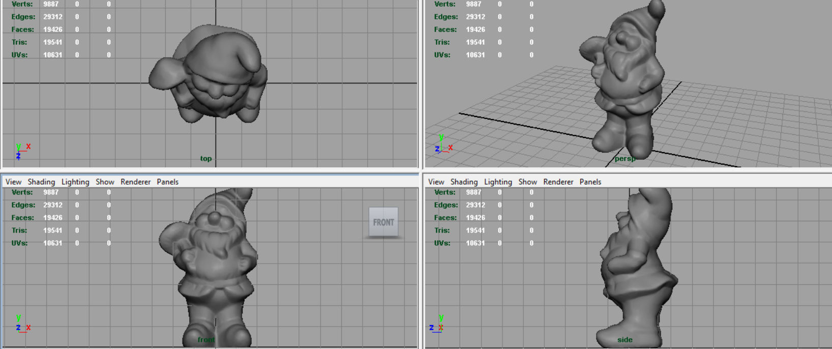Open Show menu in front viewport panel
The image size is (832, 349).
pos(105,182)
